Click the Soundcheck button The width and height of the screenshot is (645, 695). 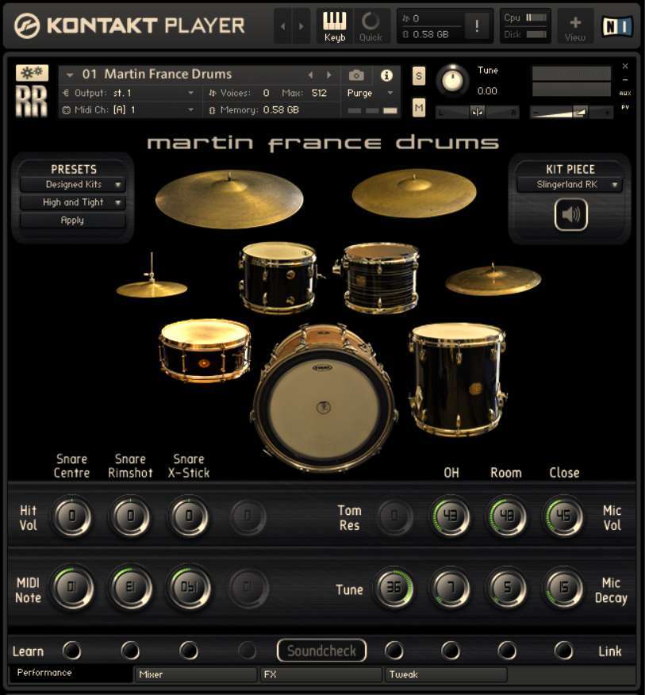322,651
